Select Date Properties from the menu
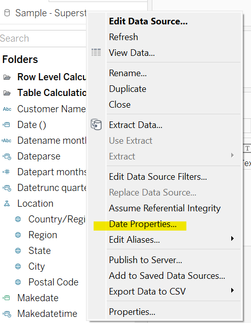 point(143,224)
